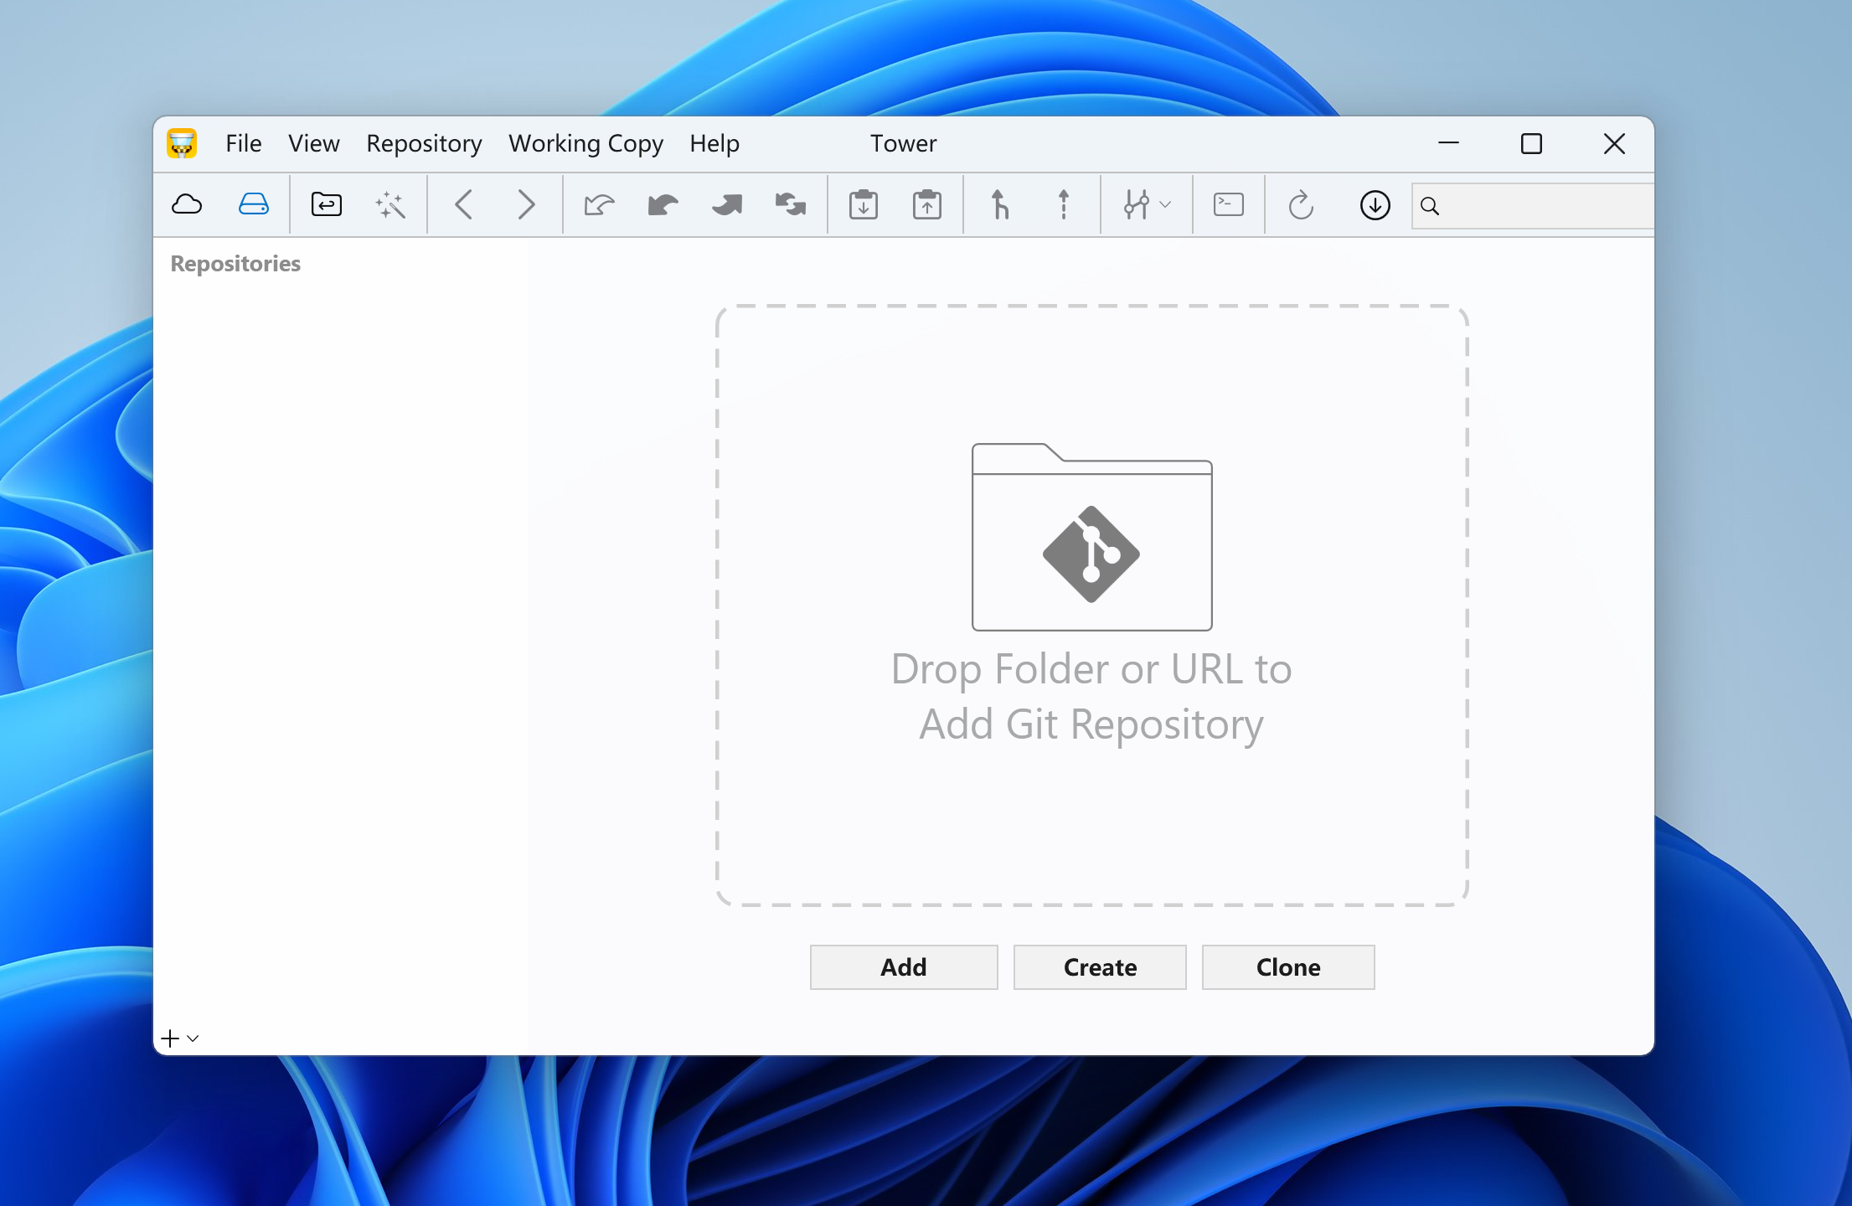The width and height of the screenshot is (1852, 1206).
Task: Maximize the Tower window
Action: 1531,143
